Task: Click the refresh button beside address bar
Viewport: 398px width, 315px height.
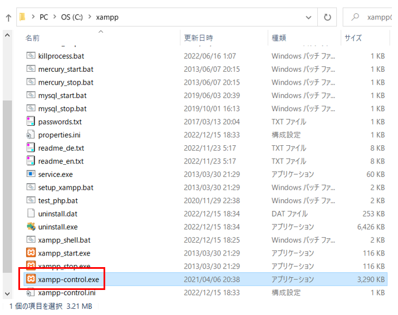Action: [327, 17]
